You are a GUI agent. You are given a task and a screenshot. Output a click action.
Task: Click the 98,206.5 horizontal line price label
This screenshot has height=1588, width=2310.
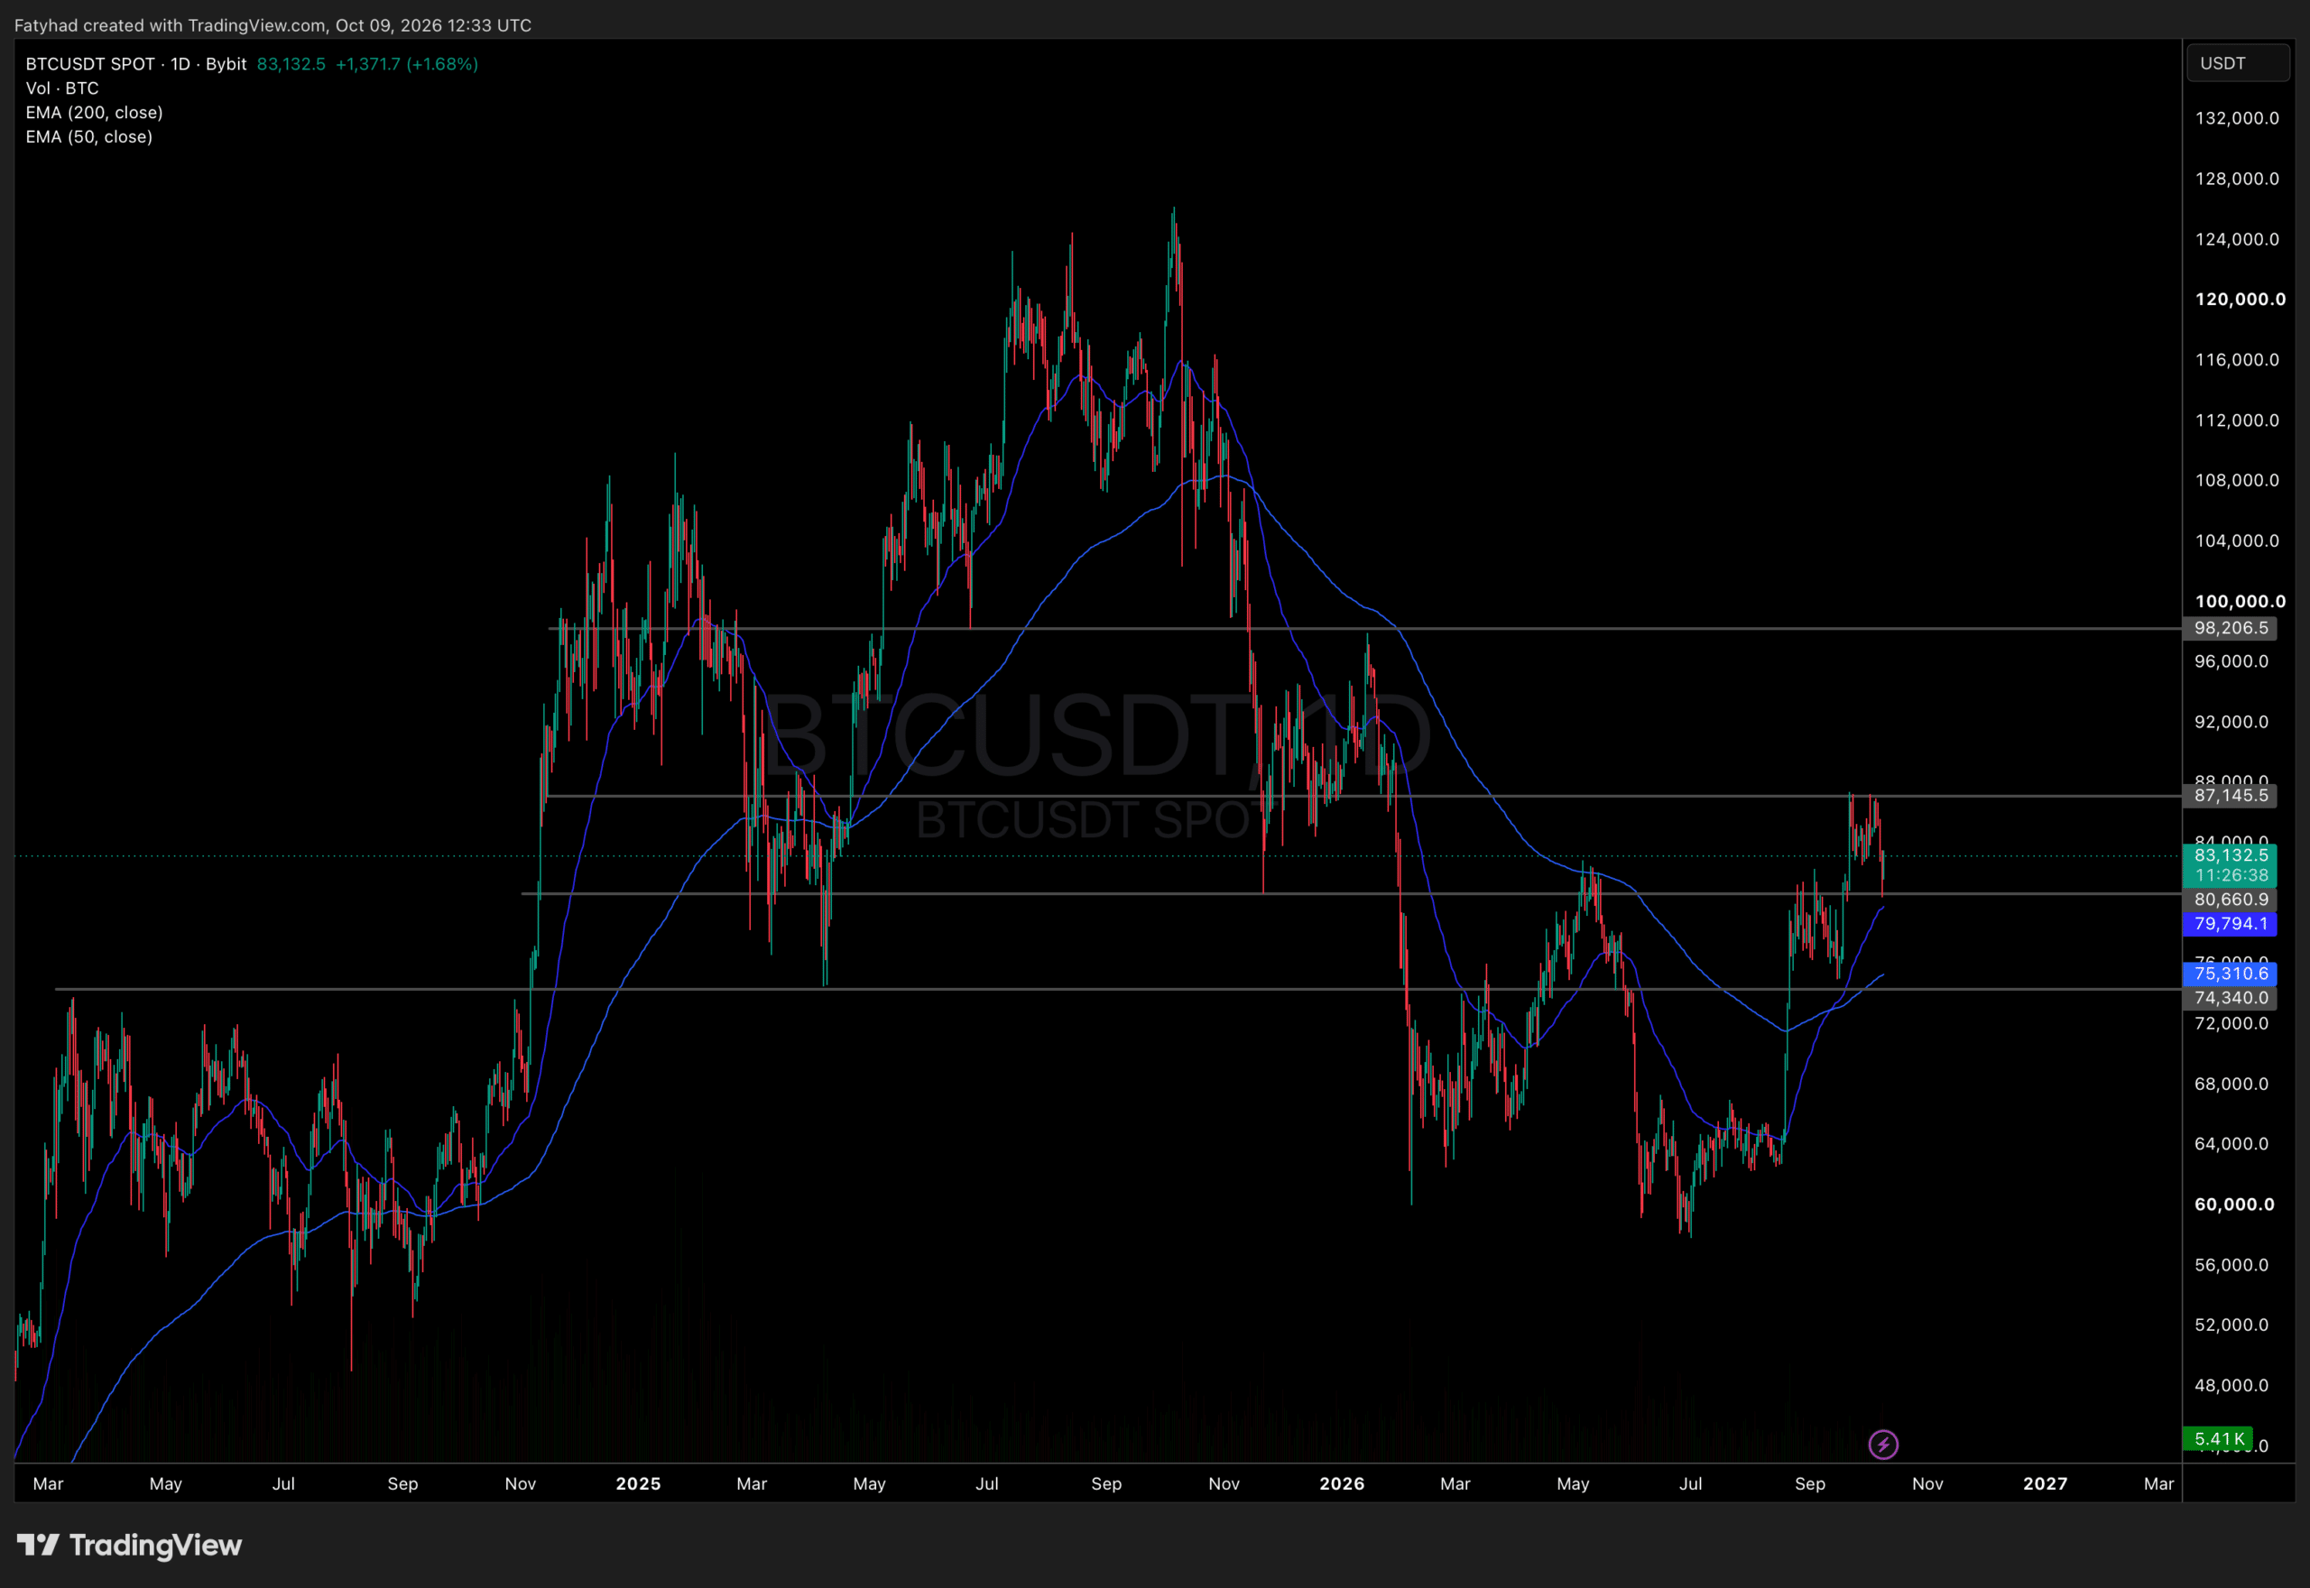coord(2231,628)
